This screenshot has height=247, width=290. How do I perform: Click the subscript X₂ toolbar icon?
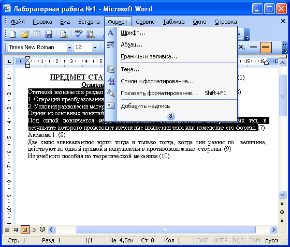pos(241,48)
